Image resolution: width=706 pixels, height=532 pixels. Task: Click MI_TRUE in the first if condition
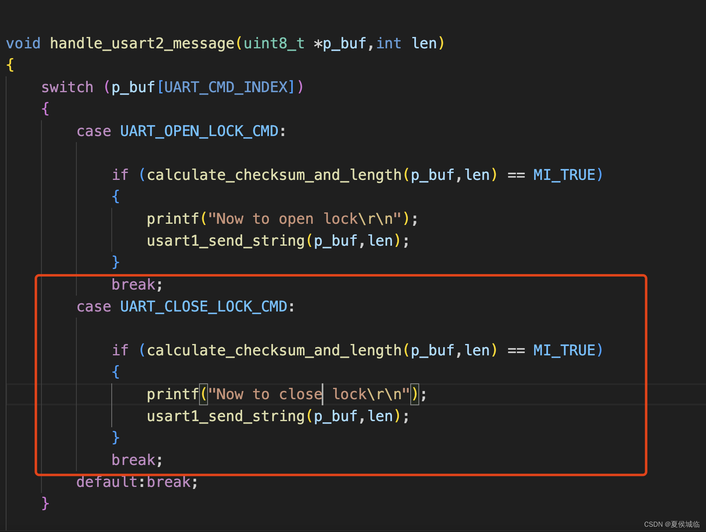pos(564,175)
